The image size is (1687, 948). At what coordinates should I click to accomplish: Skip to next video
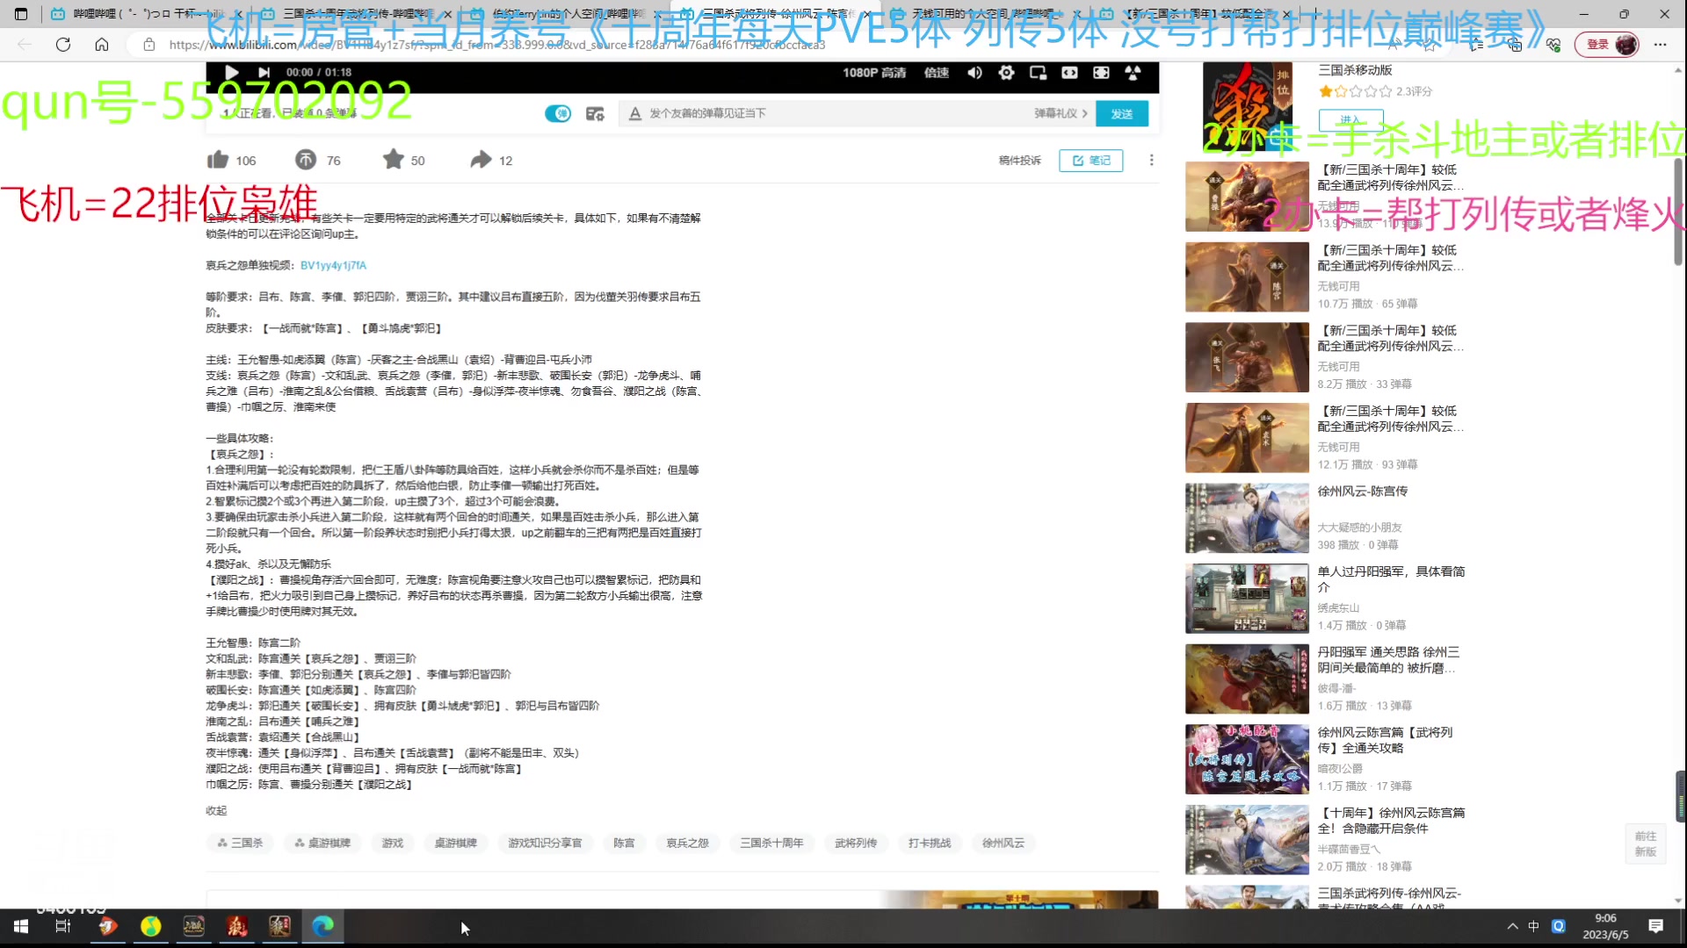pos(264,73)
